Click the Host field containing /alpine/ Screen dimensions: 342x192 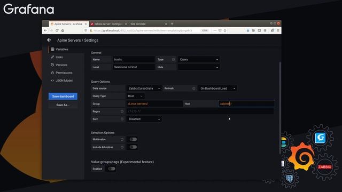(x=246, y=103)
